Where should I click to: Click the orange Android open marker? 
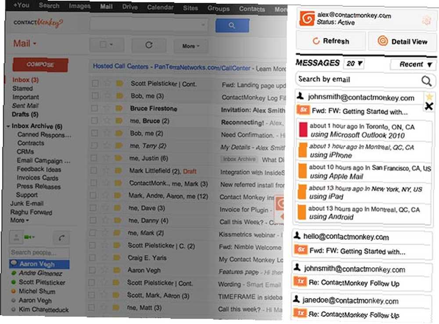point(302,212)
